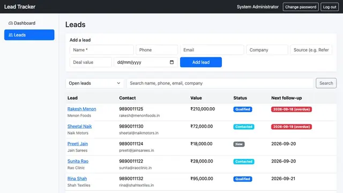The width and height of the screenshot is (343, 193).
Task: Click email sheetal@naikmotors.in
Action: point(139,133)
